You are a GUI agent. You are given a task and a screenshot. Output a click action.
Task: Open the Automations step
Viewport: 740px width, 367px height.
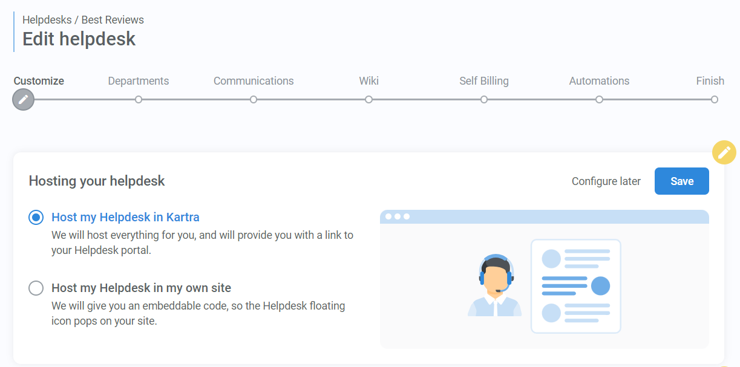[599, 80]
